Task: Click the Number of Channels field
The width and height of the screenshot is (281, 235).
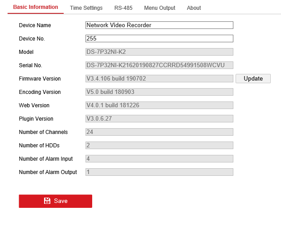Action: click(x=159, y=132)
